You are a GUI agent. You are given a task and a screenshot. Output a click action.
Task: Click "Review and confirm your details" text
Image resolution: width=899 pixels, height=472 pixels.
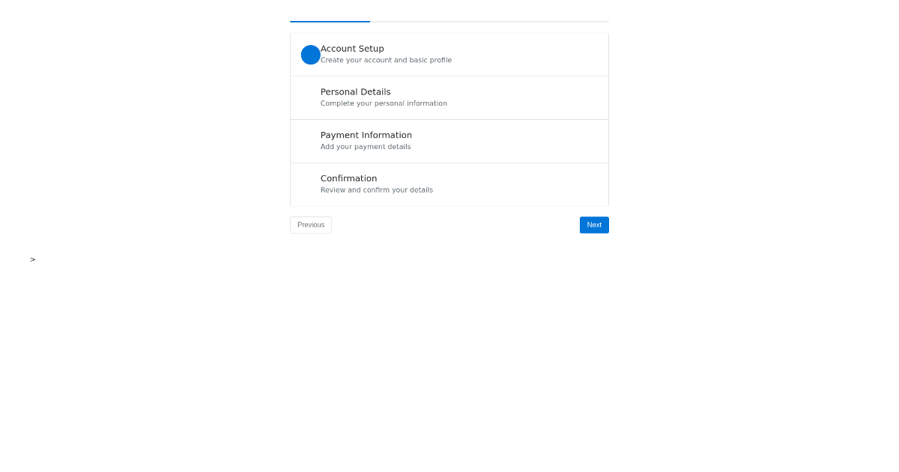click(x=377, y=190)
